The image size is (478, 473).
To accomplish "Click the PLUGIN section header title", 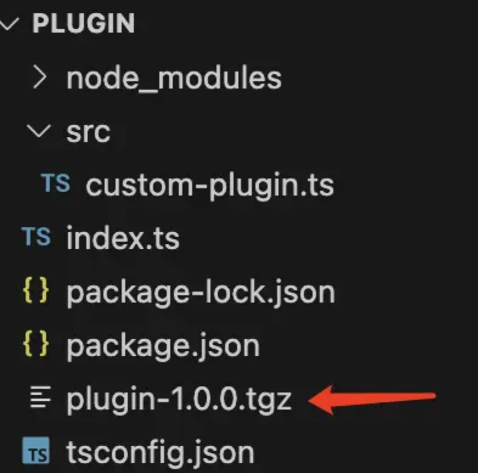I will click(83, 23).
